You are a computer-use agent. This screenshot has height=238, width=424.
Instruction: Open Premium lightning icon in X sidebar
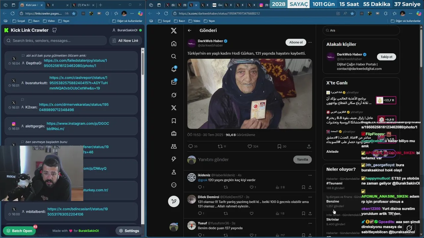[x=174, y=159]
